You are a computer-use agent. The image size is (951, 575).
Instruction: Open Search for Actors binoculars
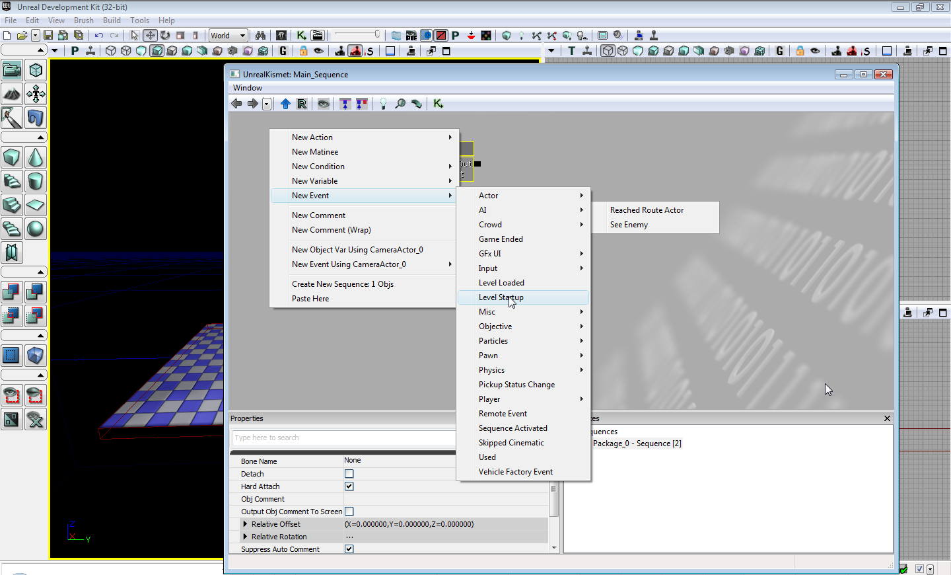(261, 35)
